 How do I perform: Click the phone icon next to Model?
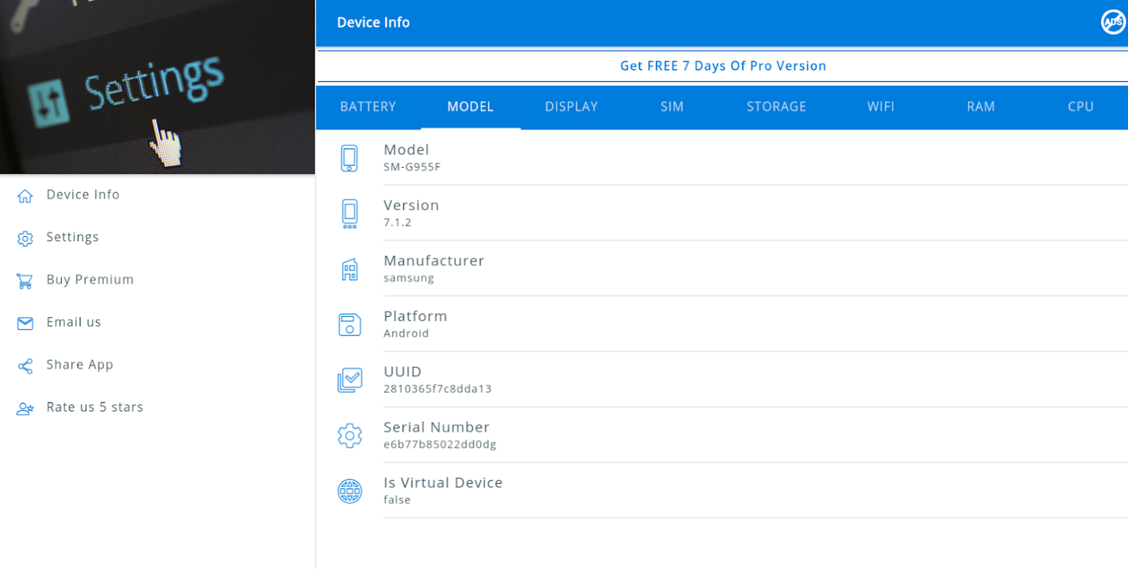click(x=349, y=158)
